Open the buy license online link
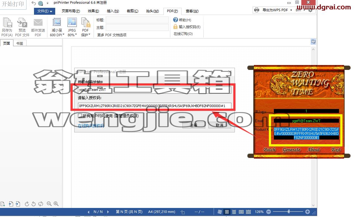 91,126
